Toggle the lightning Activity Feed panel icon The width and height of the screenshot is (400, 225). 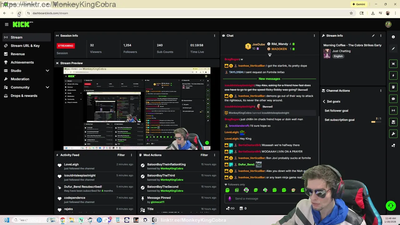tap(393, 75)
